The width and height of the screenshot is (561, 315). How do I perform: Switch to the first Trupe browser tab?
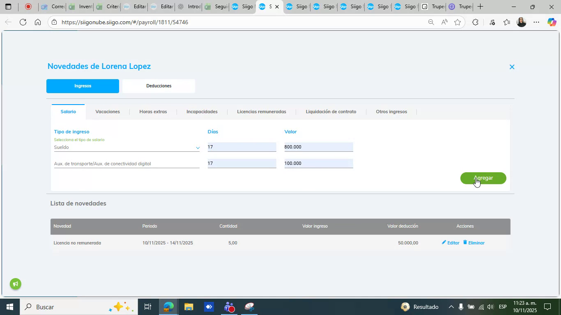(432, 7)
